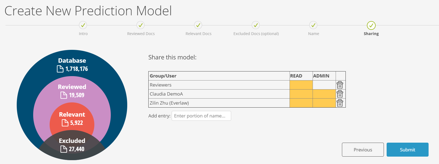Toggle READ permission for Claudia DemoA

(301, 94)
